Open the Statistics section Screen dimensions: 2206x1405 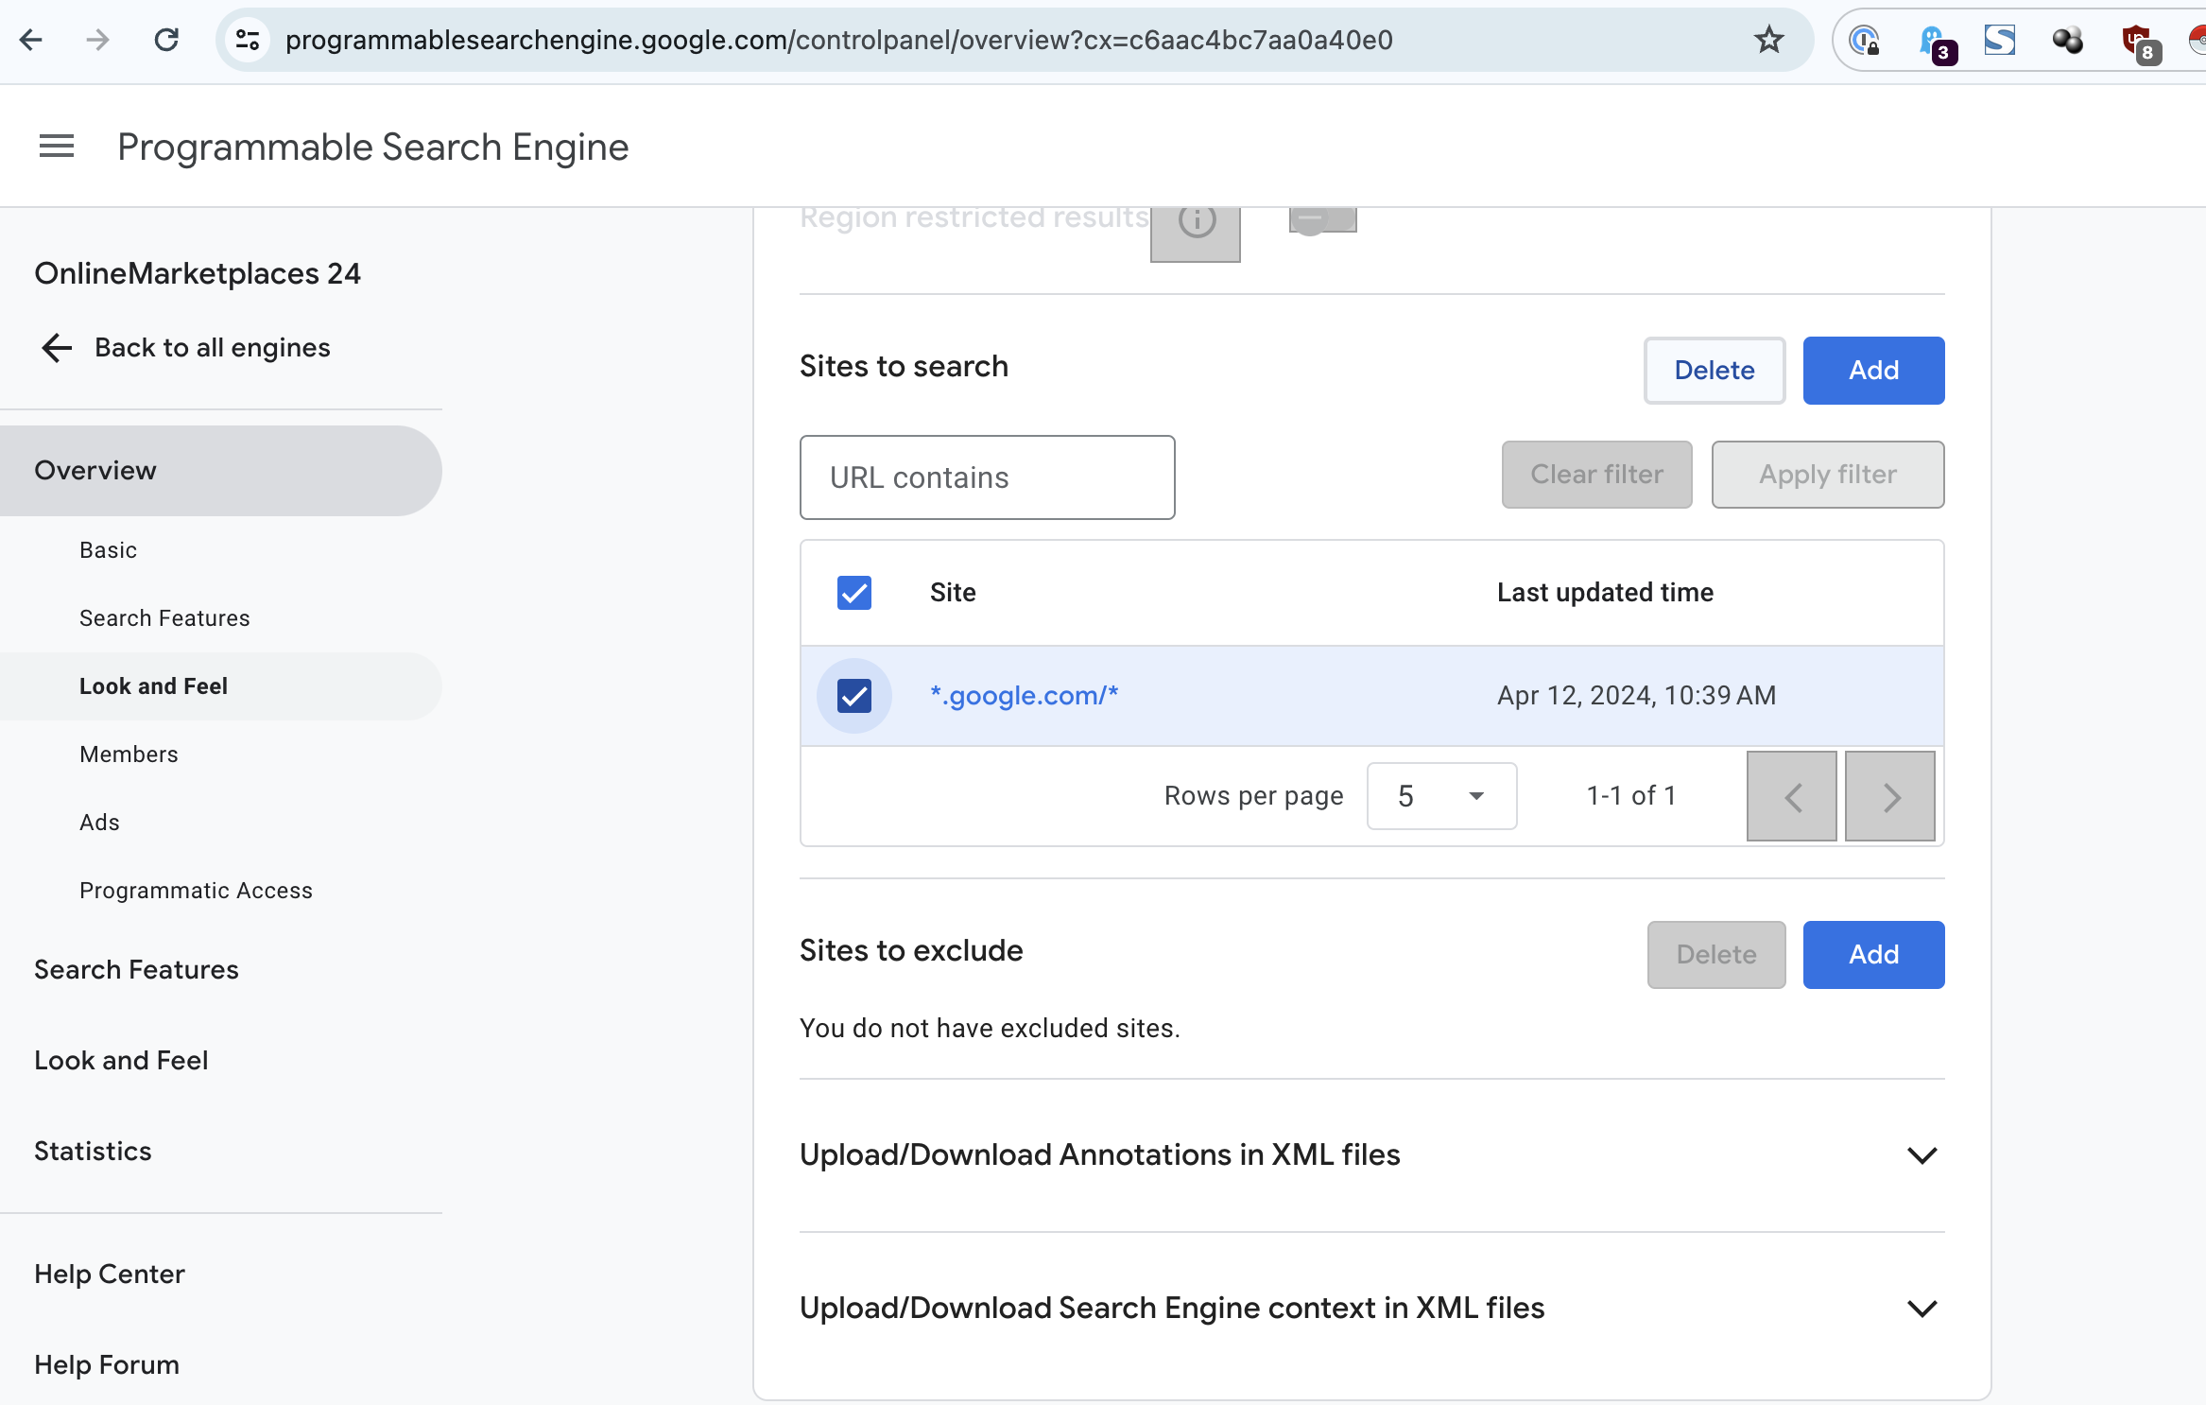(x=93, y=1151)
